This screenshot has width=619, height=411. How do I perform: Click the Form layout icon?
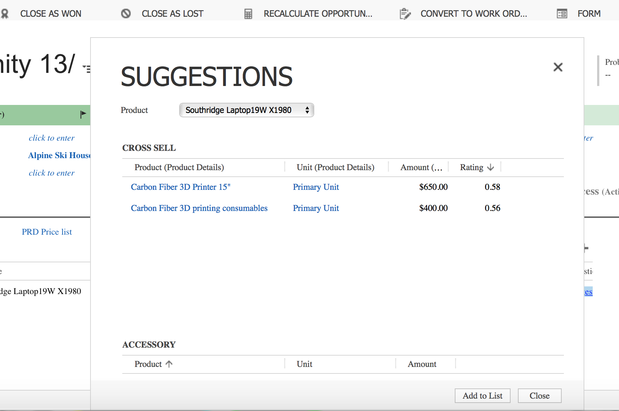562,14
